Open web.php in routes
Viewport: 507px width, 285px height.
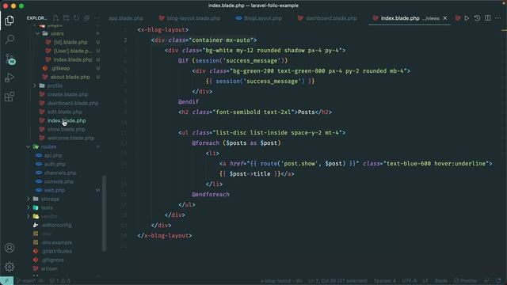[x=55, y=190]
